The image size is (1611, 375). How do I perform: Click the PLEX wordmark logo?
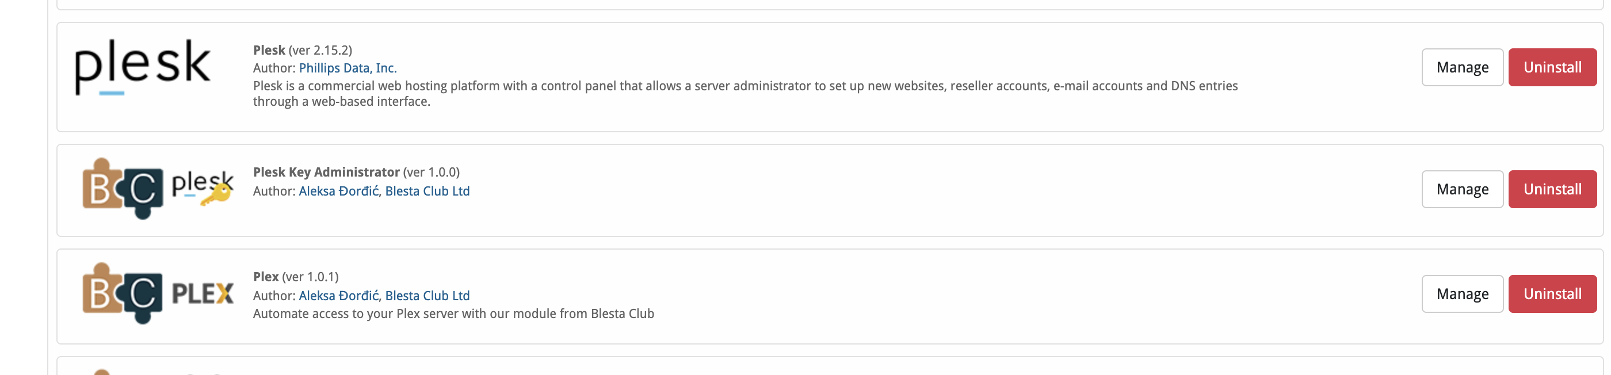point(202,294)
